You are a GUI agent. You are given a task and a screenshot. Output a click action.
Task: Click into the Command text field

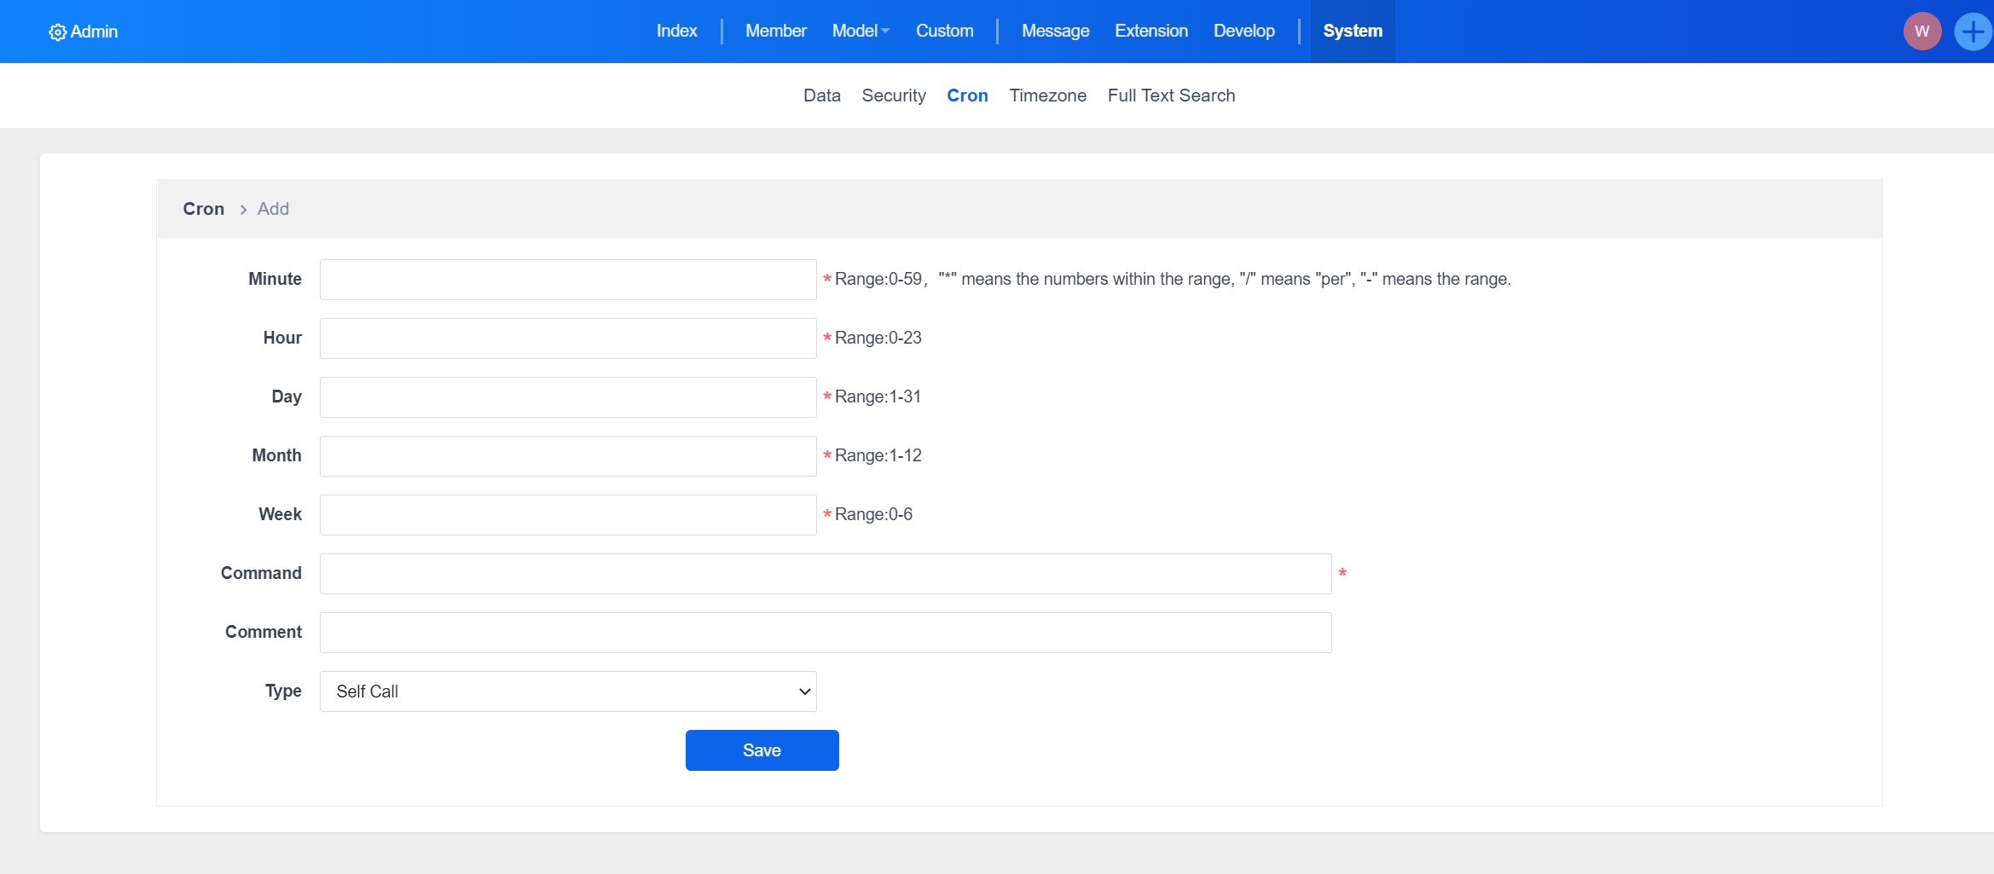pyautogui.click(x=825, y=574)
